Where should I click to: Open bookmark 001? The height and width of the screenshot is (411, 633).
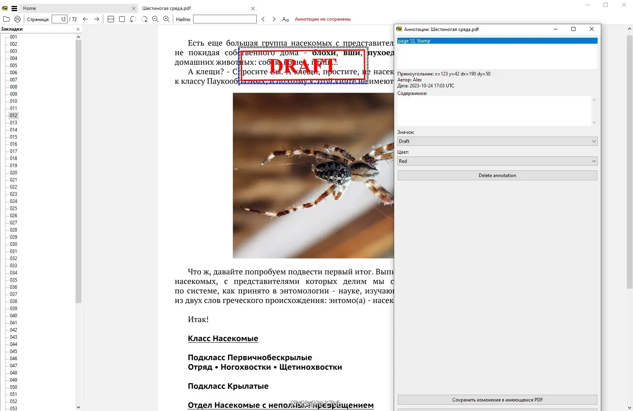14,37
